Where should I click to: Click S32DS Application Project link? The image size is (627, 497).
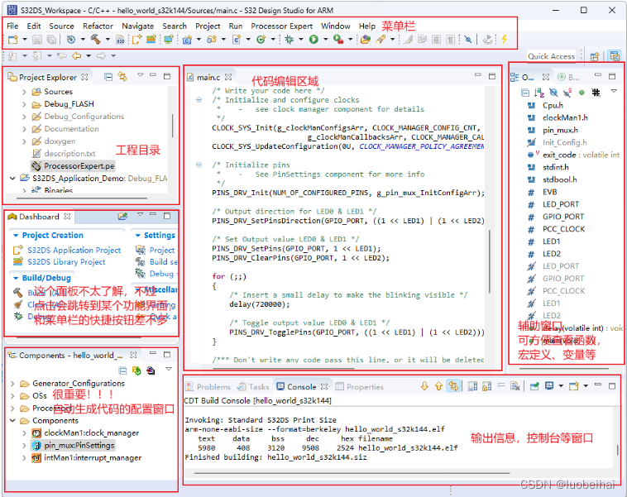[74, 250]
